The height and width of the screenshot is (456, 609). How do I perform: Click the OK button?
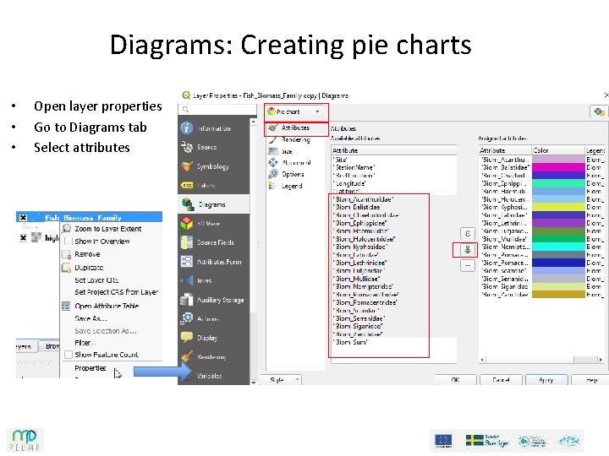455,380
